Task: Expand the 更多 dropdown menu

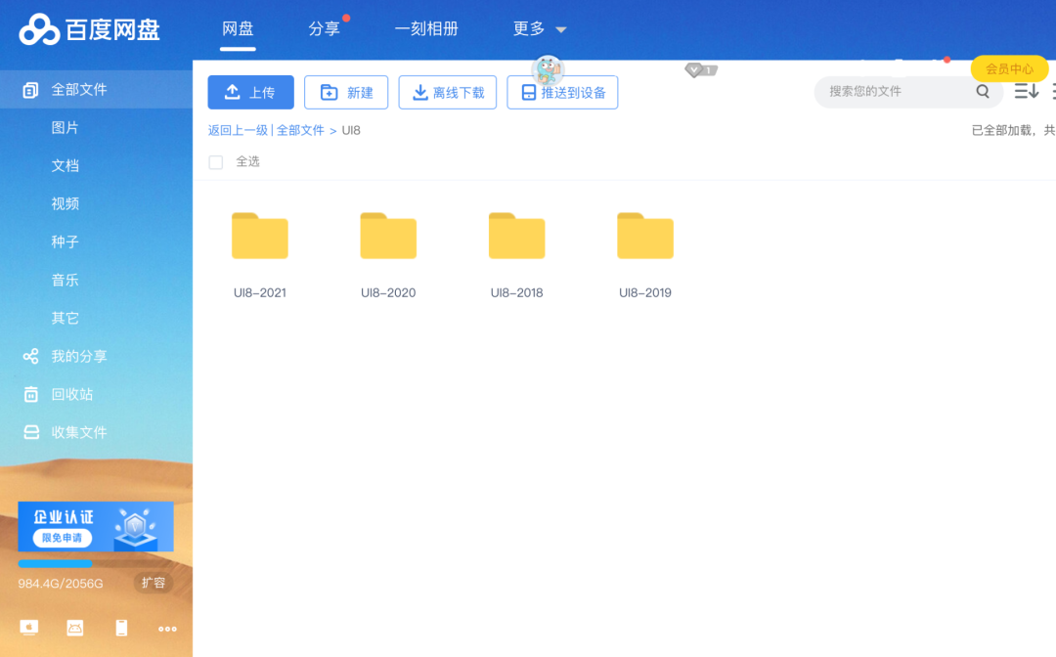Action: (x=540, y=29)
